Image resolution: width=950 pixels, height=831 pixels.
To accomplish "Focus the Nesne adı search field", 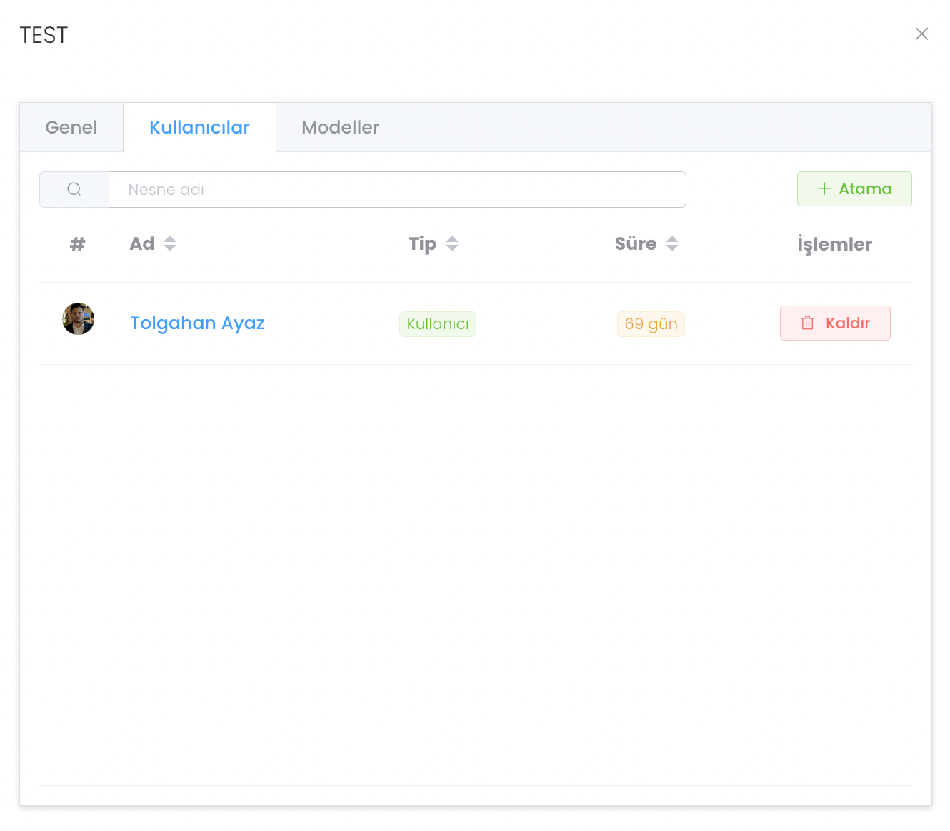I will coord(397,189).
